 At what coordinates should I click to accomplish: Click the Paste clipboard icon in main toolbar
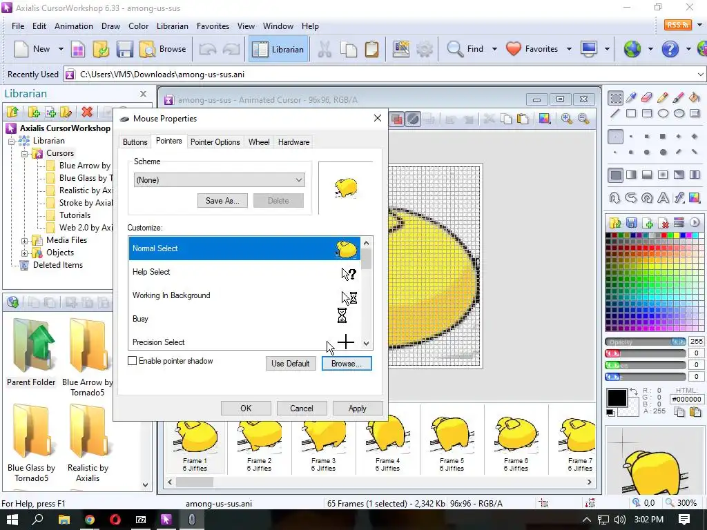(x=372, y=49)
